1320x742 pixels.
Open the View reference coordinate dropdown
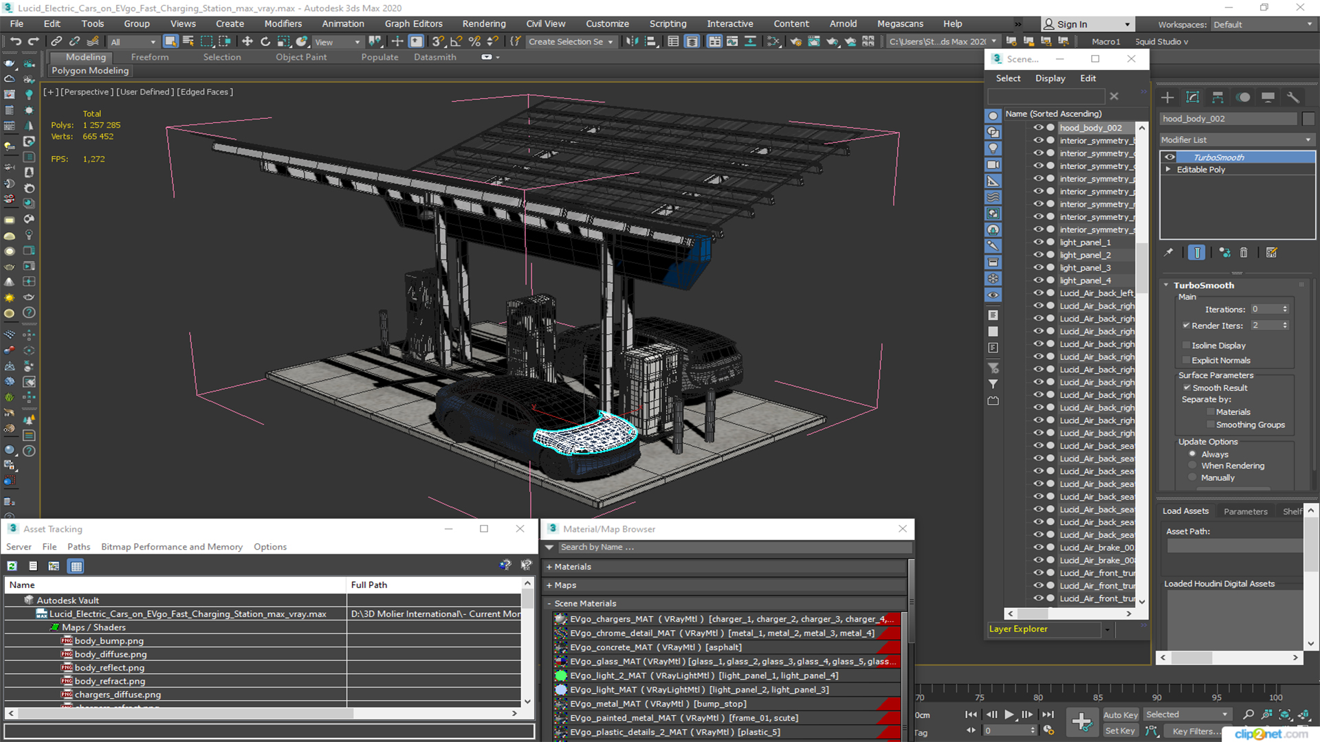tap(338, 42)
